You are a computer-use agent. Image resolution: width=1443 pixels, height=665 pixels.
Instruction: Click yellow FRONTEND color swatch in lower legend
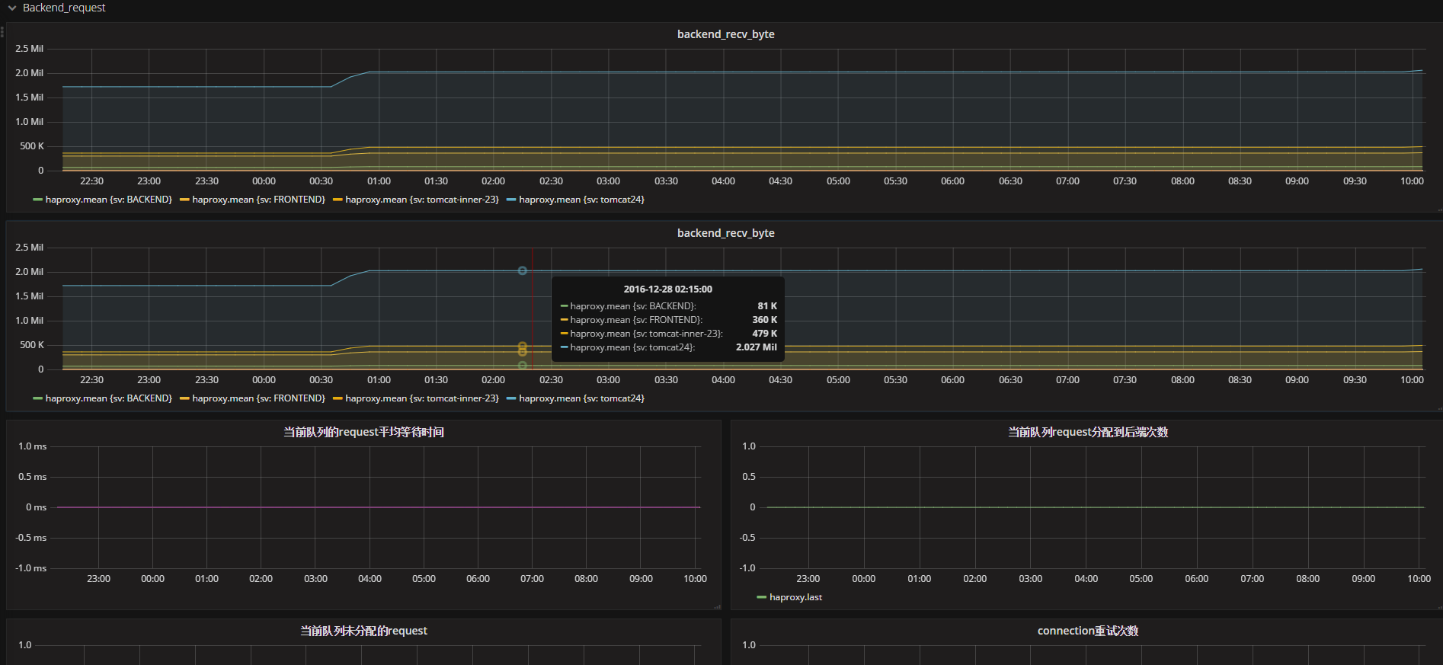coord(184,398)
